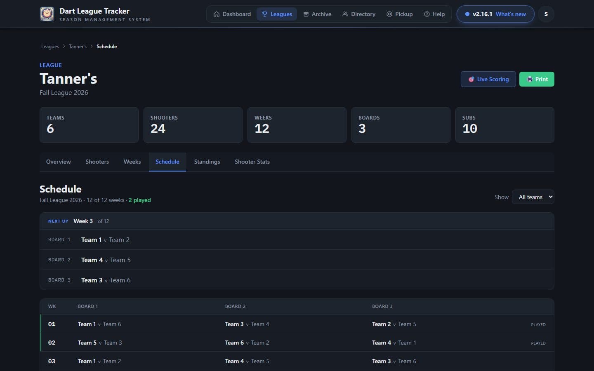Click the Boards 3 stat card
594x371 pixels.
(x=401, y=125)
